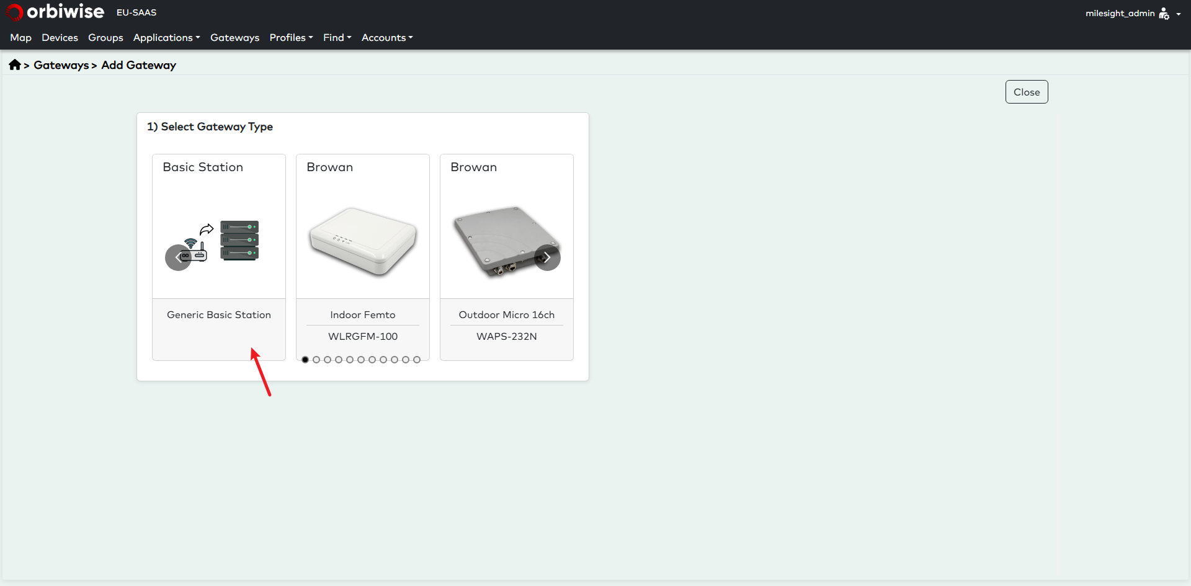Select the Browan Outdoor Micro image
Image resolution: width=1191 pixels, height=586 pixels.
coord(507,241)
